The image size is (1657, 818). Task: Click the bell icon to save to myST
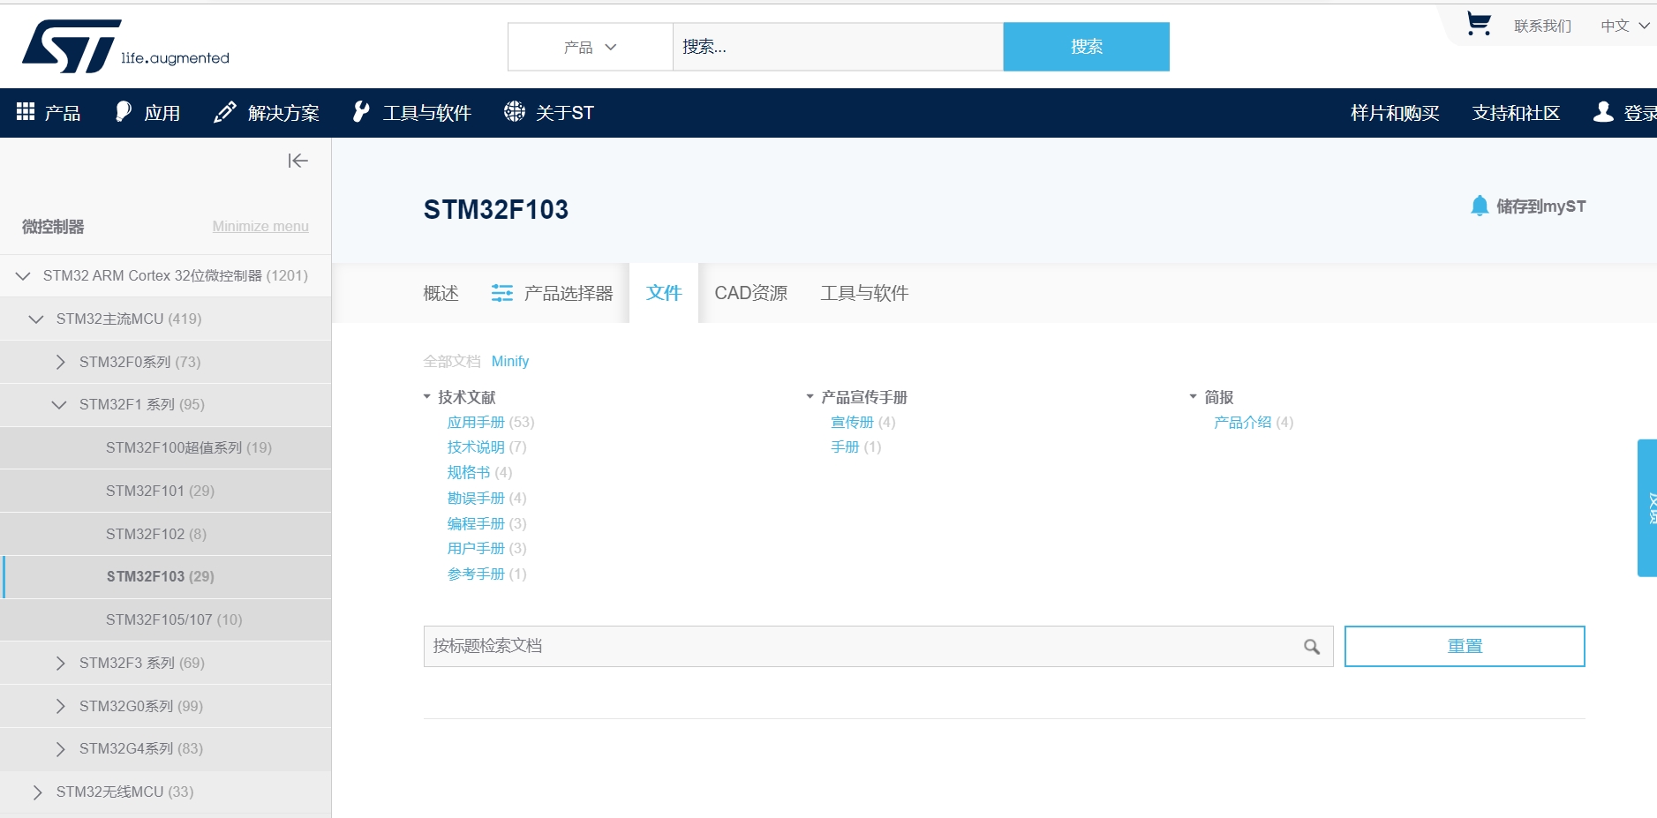1480,206
